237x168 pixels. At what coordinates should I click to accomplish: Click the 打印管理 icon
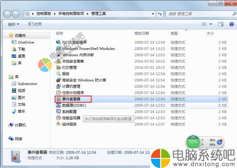[58, 67]
